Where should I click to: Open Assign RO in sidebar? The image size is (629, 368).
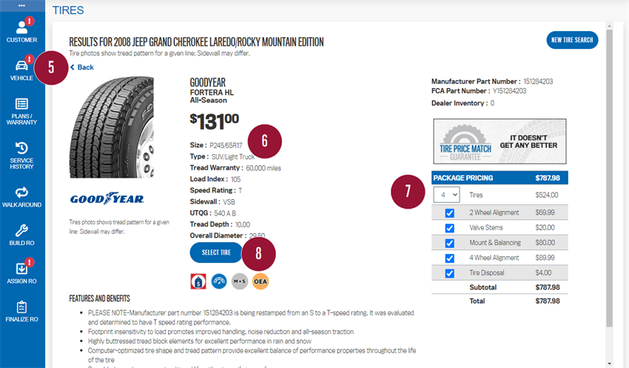(x=21, y=272)
